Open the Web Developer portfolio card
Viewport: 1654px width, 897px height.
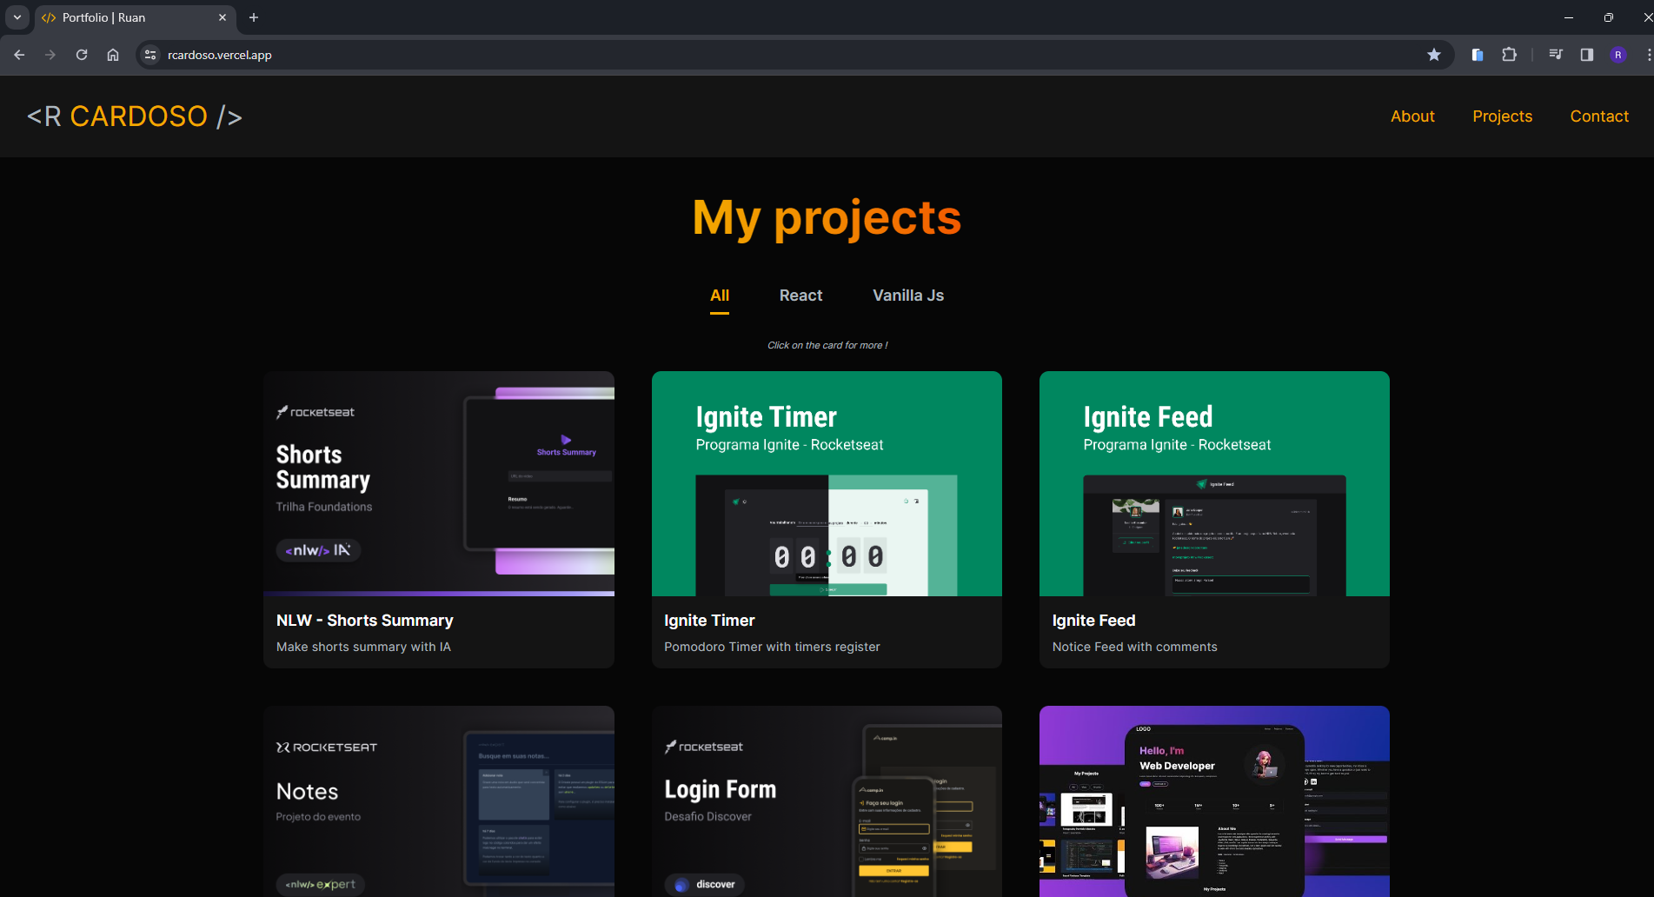(1214, 801)
